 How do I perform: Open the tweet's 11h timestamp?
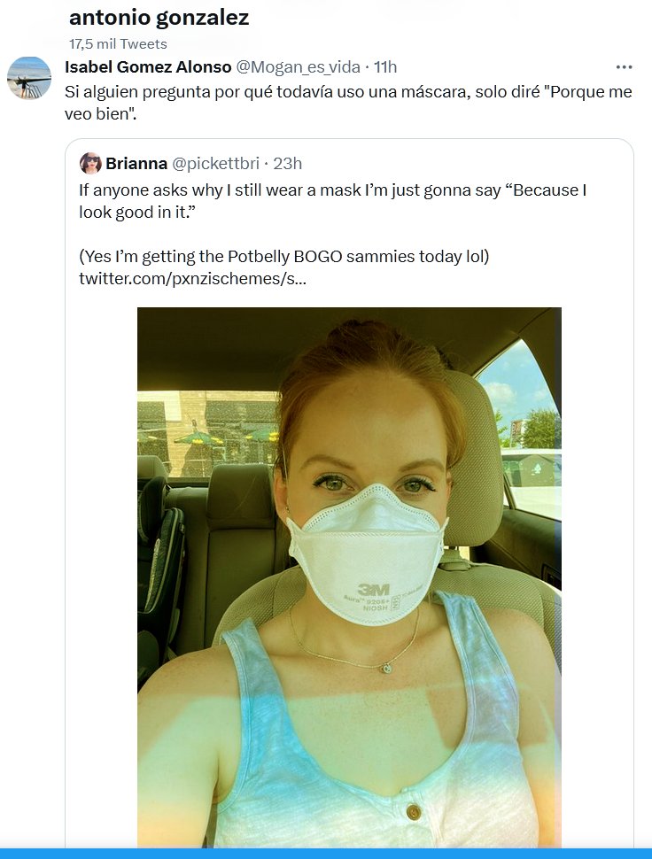point(385,67)
